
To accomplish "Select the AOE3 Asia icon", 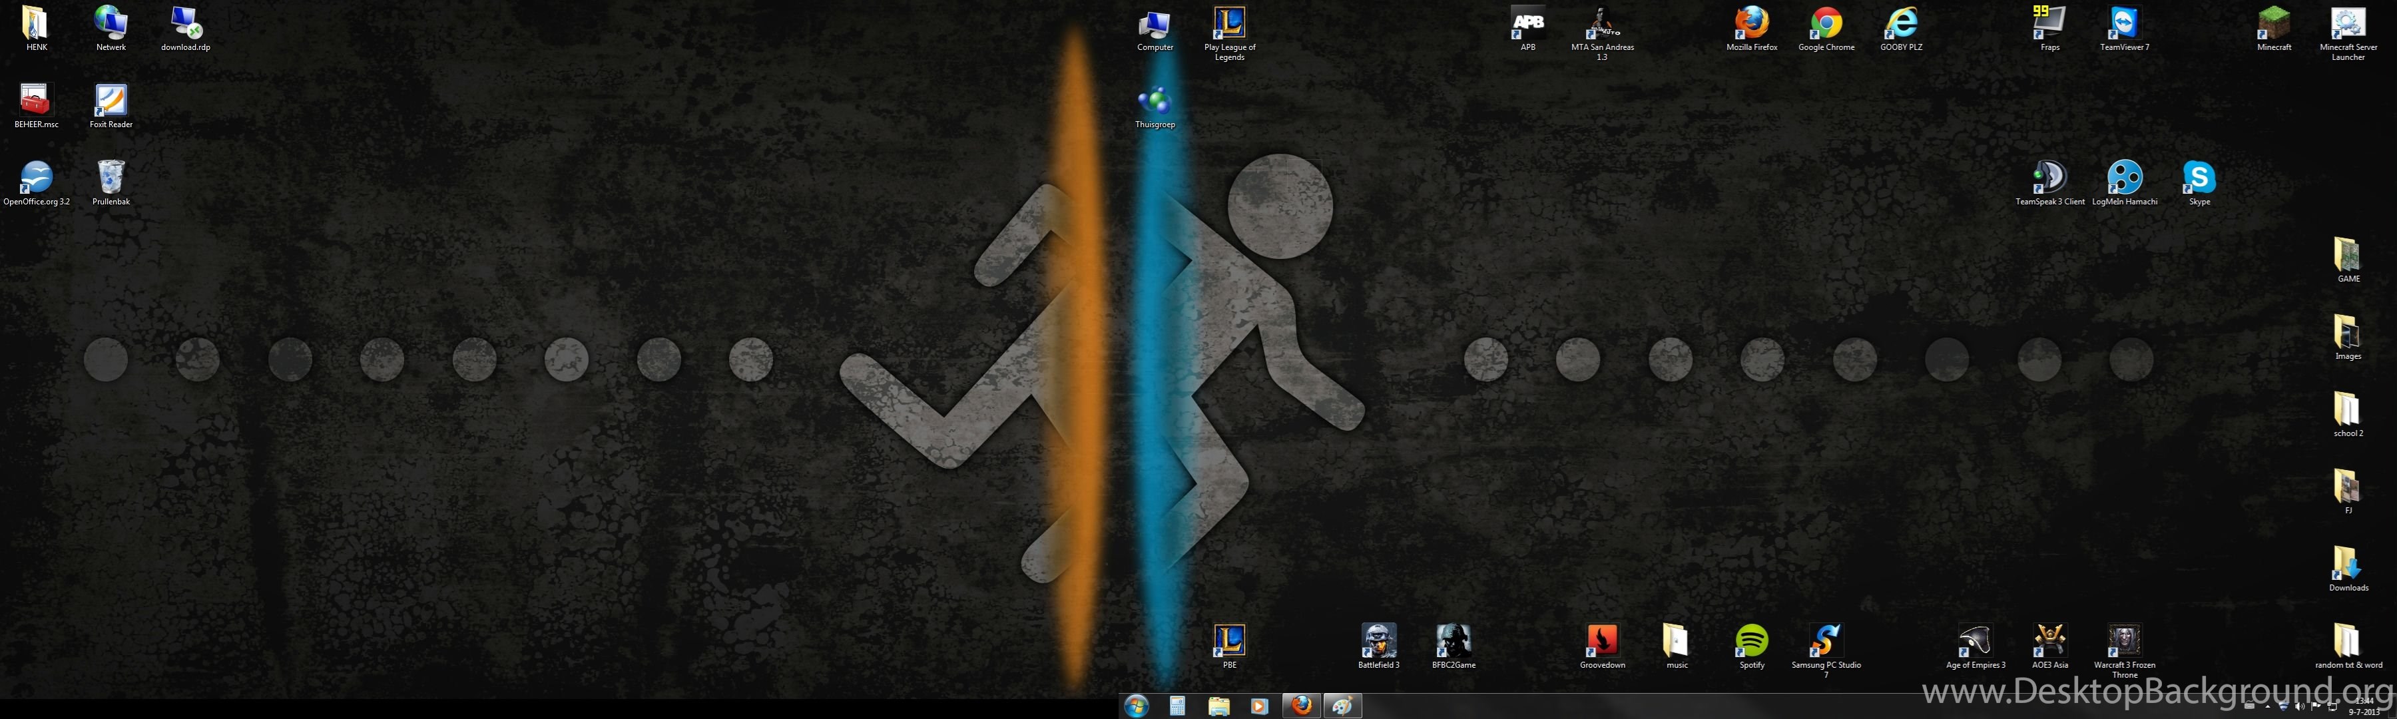I will (2050, 646).
